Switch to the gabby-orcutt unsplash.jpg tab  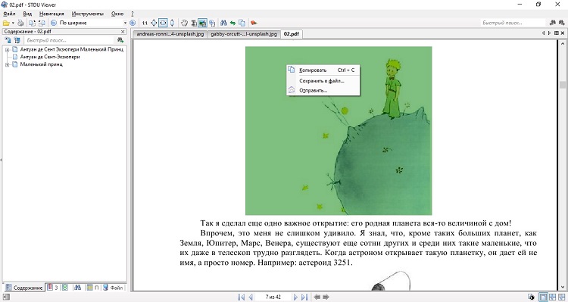[243, 34]
